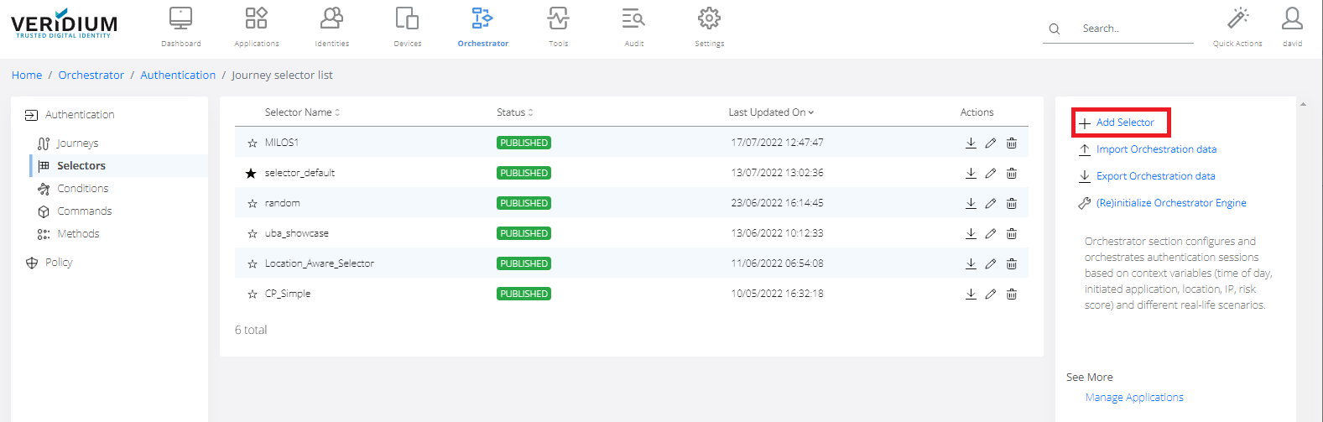Open the Audit section icon

click(633, 18)
